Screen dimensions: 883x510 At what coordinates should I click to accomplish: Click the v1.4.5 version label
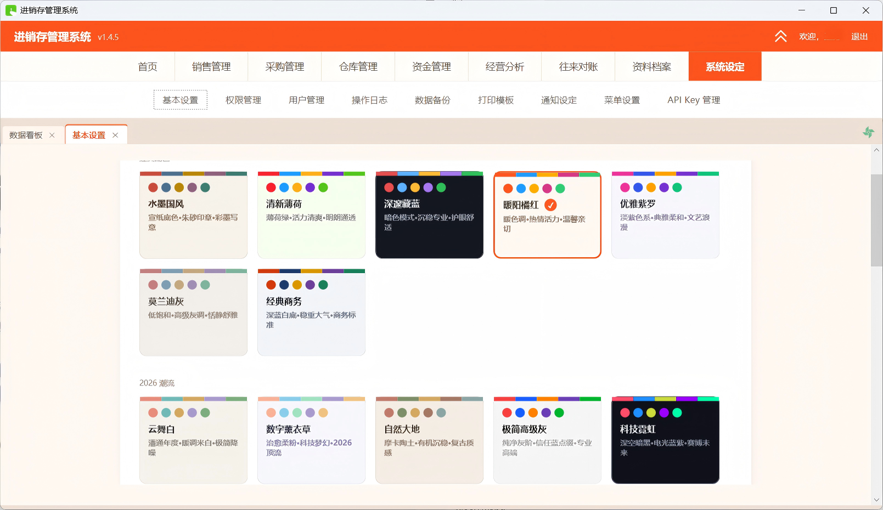pyautogui.click(x=108, y=37)
